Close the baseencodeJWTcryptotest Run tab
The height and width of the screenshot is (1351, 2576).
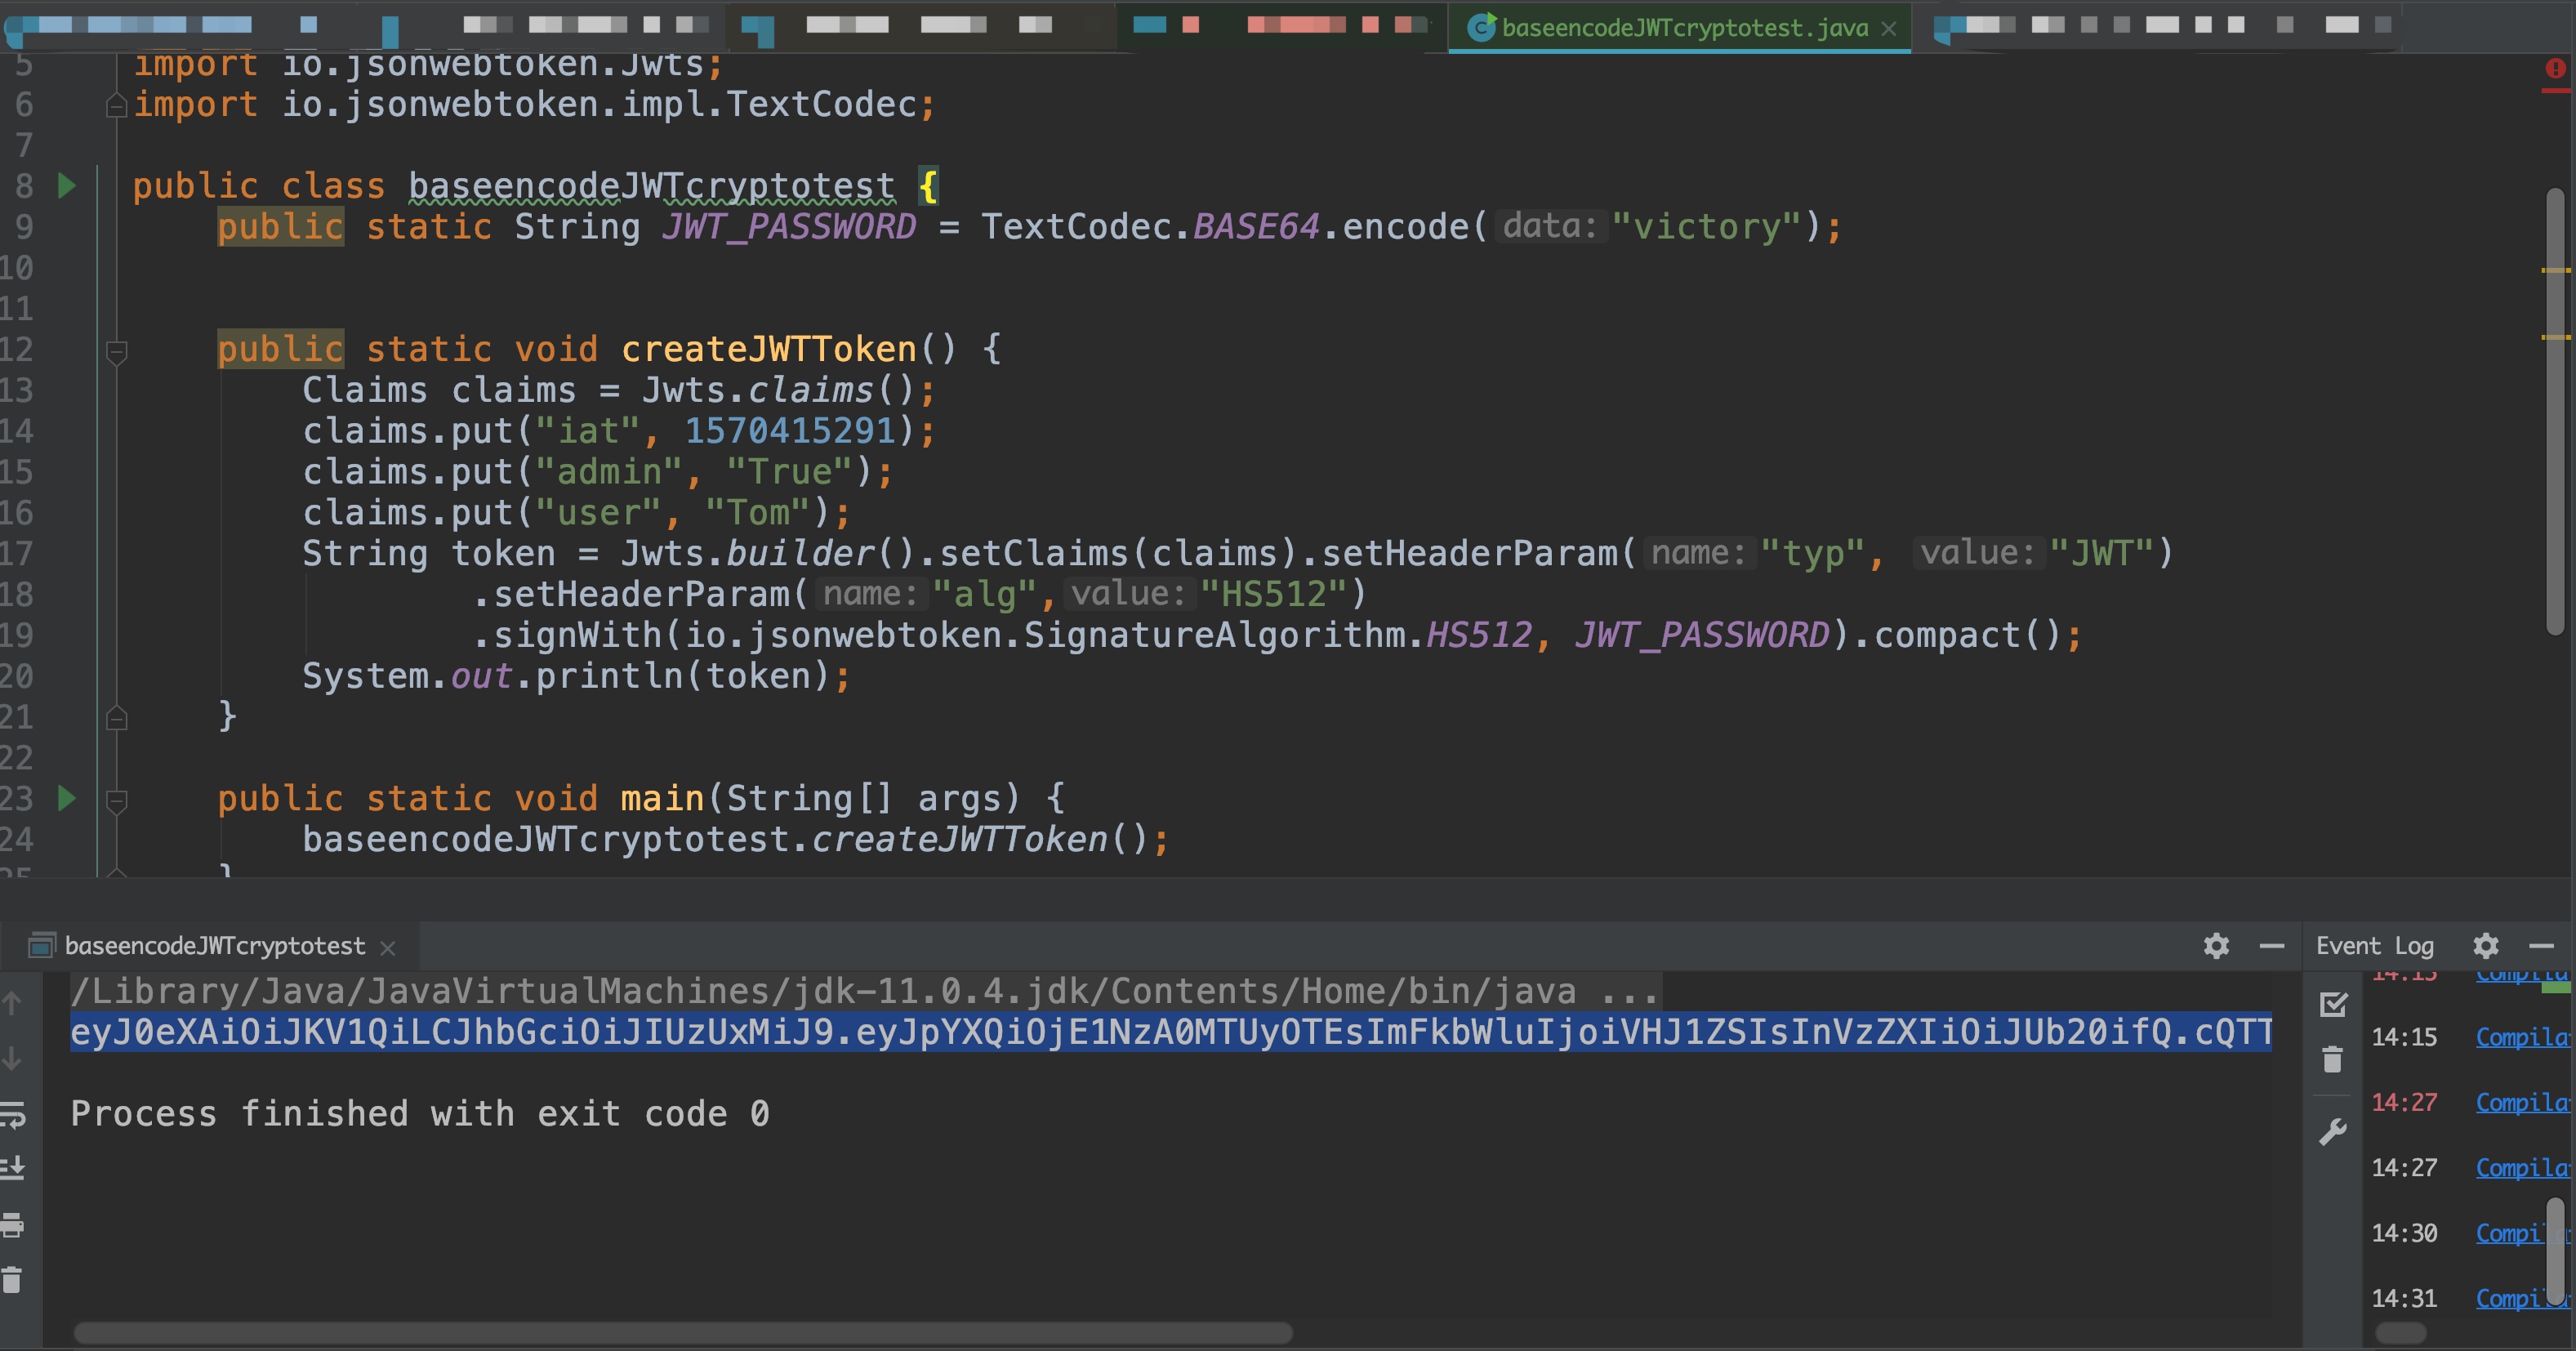388,948
